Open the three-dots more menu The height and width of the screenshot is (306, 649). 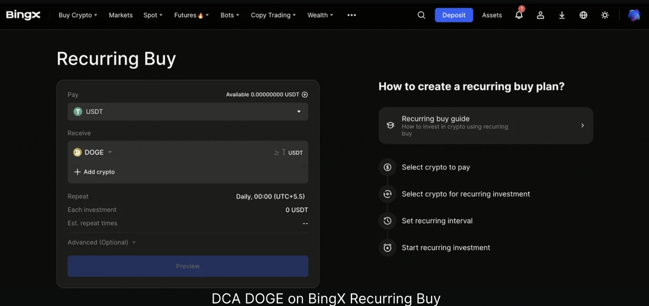click(x=351, y=15)
